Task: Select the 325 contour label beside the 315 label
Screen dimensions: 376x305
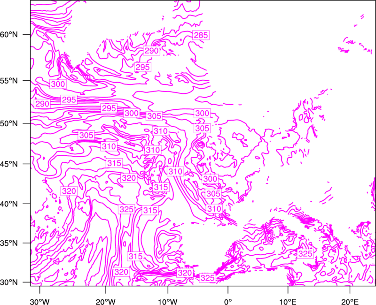Action: tap(126, 209)
